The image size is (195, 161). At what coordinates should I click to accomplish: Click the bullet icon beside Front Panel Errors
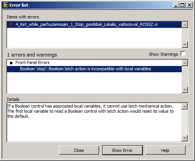point(11,63)
